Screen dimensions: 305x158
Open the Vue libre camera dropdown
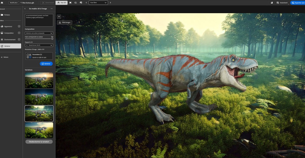tap(98, 3)
